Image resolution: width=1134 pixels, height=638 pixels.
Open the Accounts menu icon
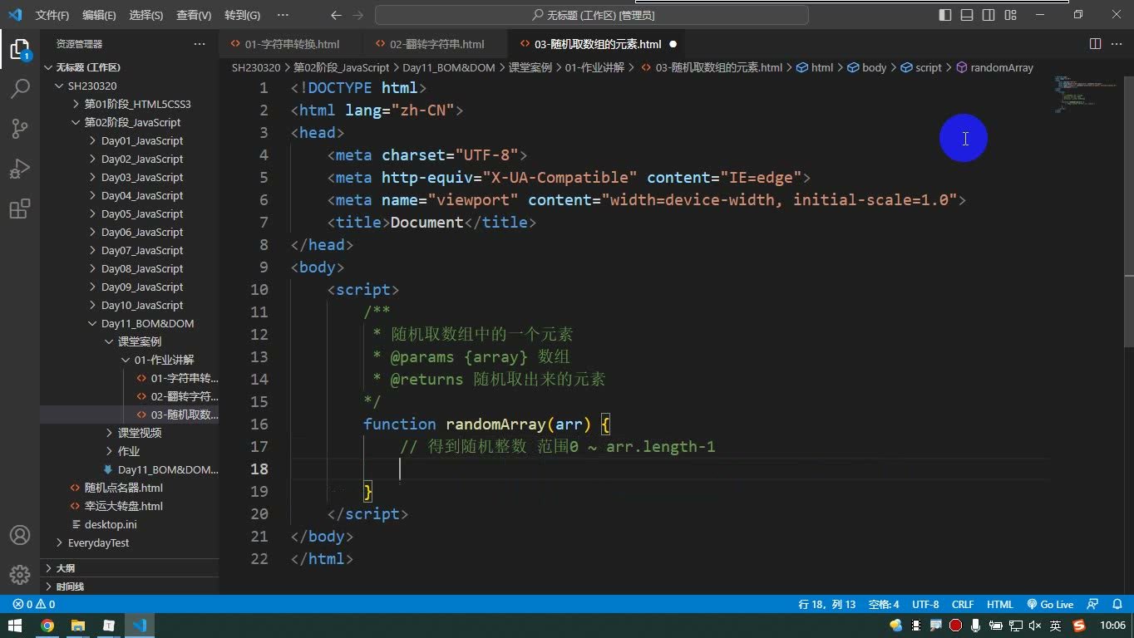[19, 535]
